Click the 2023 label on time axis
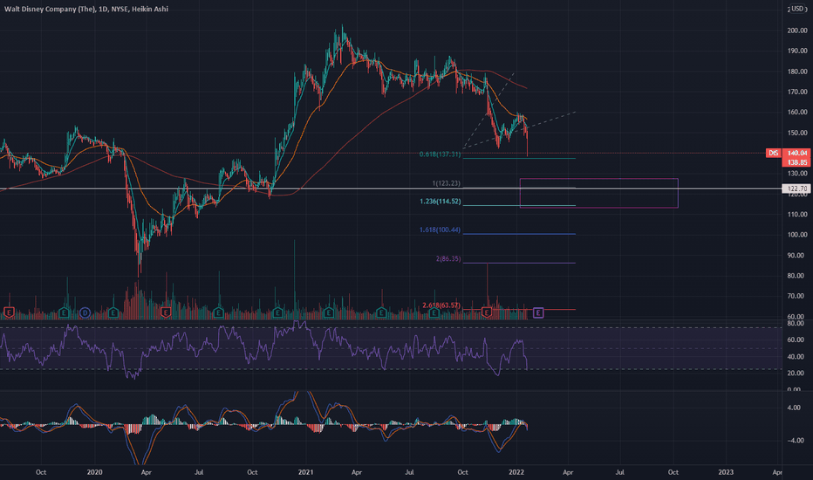The width and height of the screenshot is (813, 480). pyautogui.click(x=726, y=472)
